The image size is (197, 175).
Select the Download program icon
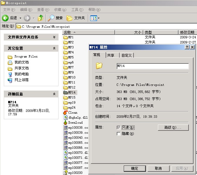(66, 122)
